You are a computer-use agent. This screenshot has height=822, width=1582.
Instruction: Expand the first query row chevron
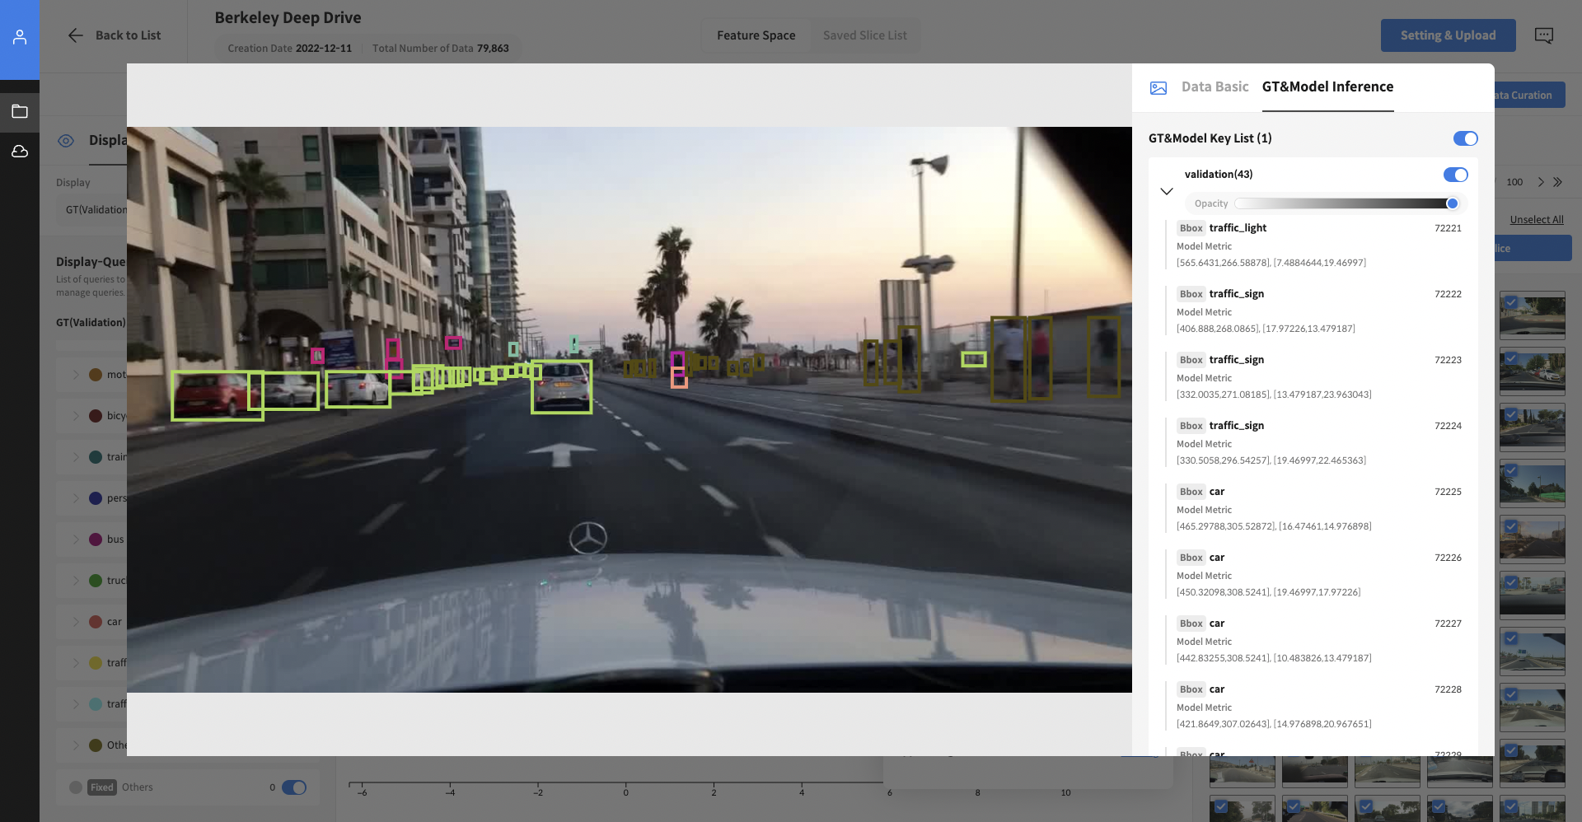coord(76,375)
